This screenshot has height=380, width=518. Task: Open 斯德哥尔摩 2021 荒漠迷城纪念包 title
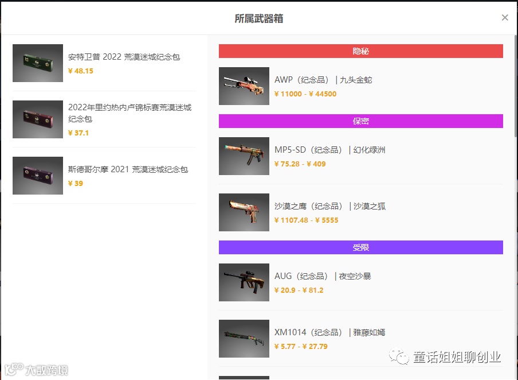(x=128, y=169)
